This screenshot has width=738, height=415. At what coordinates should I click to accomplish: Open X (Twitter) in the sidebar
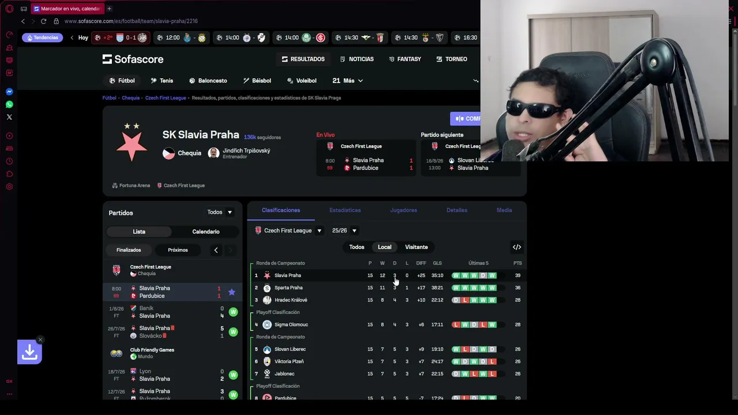(x=9, y=117)
